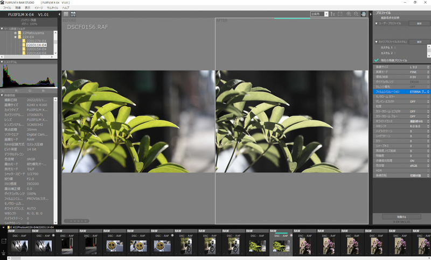
Task: Toggle the lens modulation optimizer ON setting
Action: click(401, 160)
